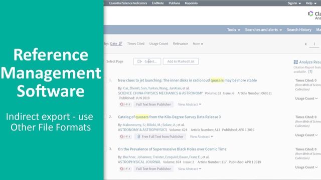Click S-F-X icon for first result
Screen dimensions: 321x180
(x=125, y=104)
